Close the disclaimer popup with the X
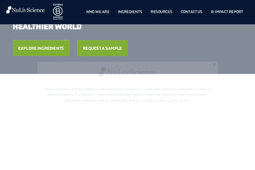This screenshot has height=170, width=255. 214,65
